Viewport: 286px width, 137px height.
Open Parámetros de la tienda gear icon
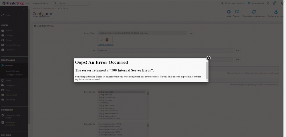point(3,115)
